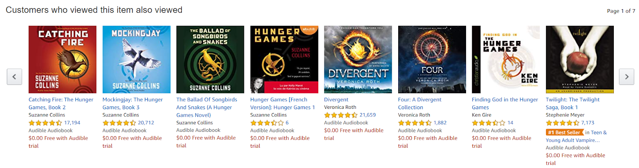Go to previous carousel page arrow
This screenshot has height=168, width=639.
(14, 77)
